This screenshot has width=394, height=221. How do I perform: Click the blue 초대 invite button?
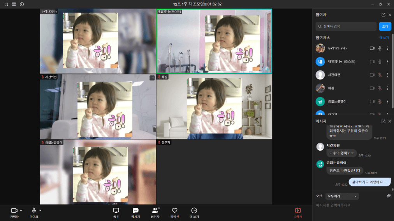coord(385,26)
